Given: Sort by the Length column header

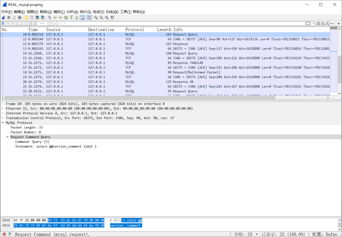Looking at the screenshot, I should click(x=164, y=30).
